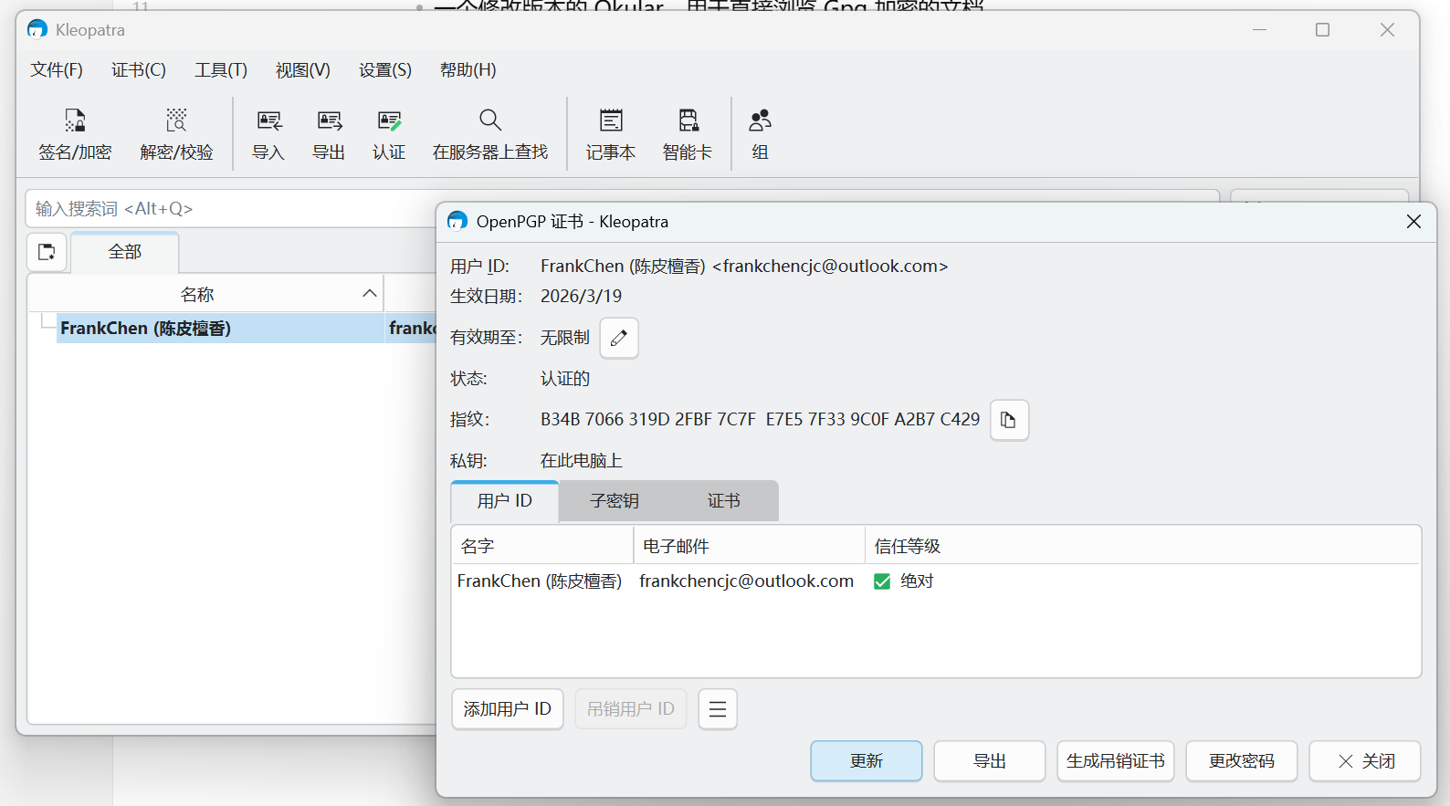Minimize the Kleopatra main window
This screenshot has width=1450, height=806.
pos(1259,30)
